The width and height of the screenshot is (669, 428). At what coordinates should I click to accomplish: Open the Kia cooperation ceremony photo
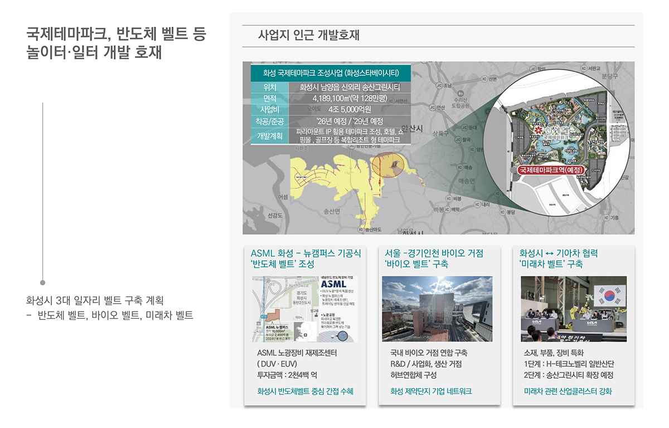pyautogui.click(x=574, y=309)
